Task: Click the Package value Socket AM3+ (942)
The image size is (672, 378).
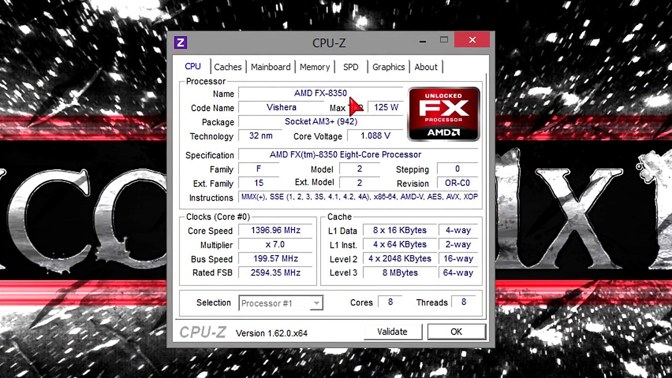Action: (x=321, y=121)
